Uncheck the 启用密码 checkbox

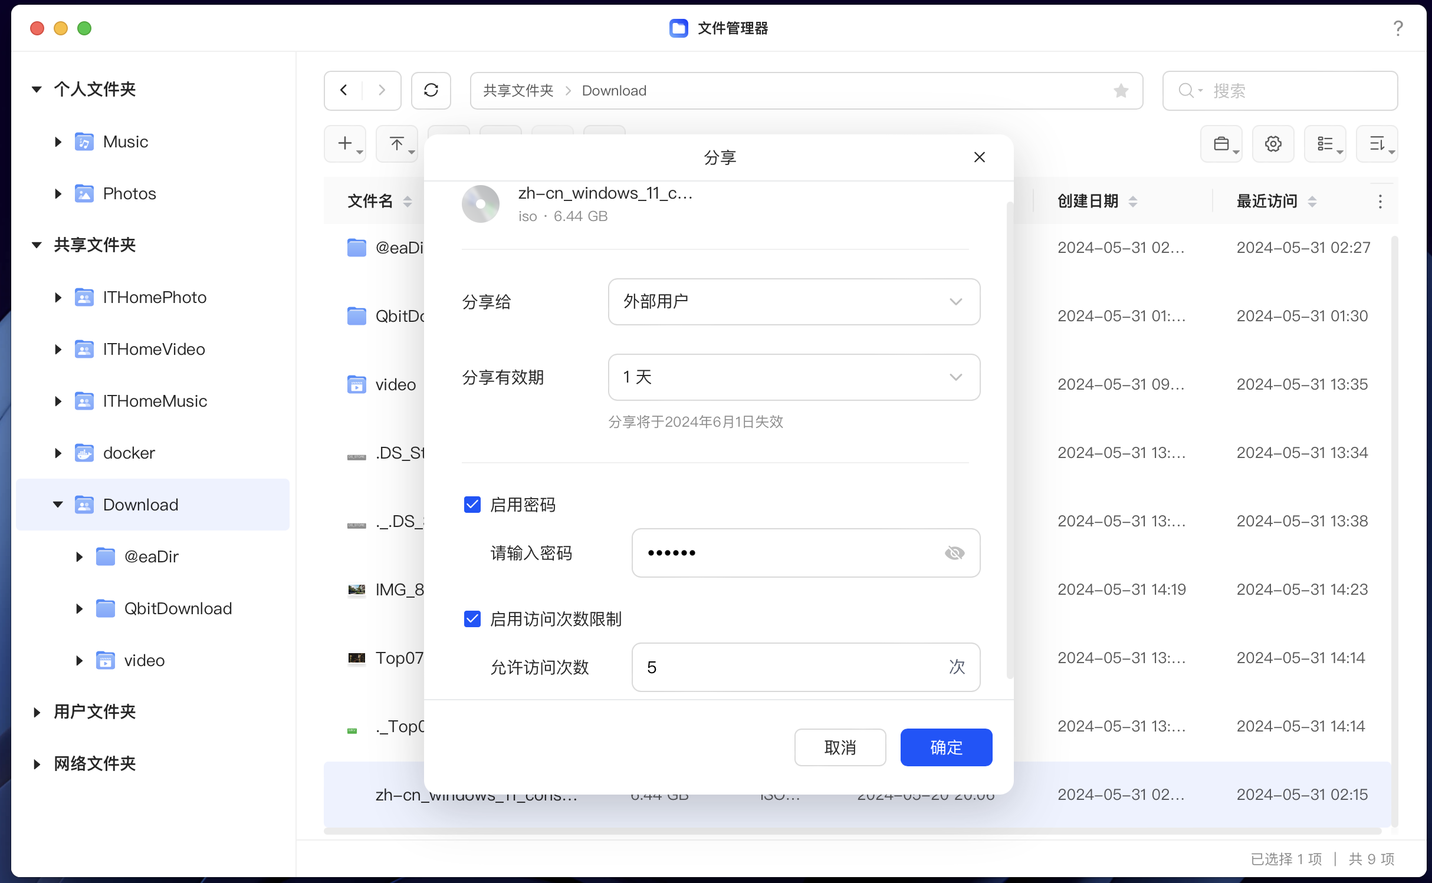[x=472, y=505]
